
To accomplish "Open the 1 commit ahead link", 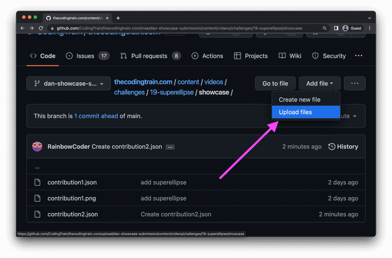I will pyautogui.click(x=96, y=115).
